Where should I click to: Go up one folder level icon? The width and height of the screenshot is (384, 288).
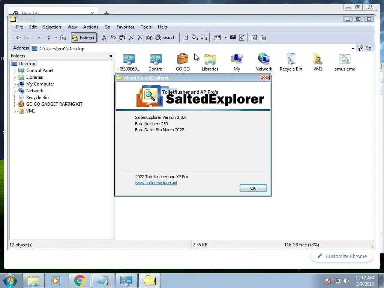[x=63, y=37]
